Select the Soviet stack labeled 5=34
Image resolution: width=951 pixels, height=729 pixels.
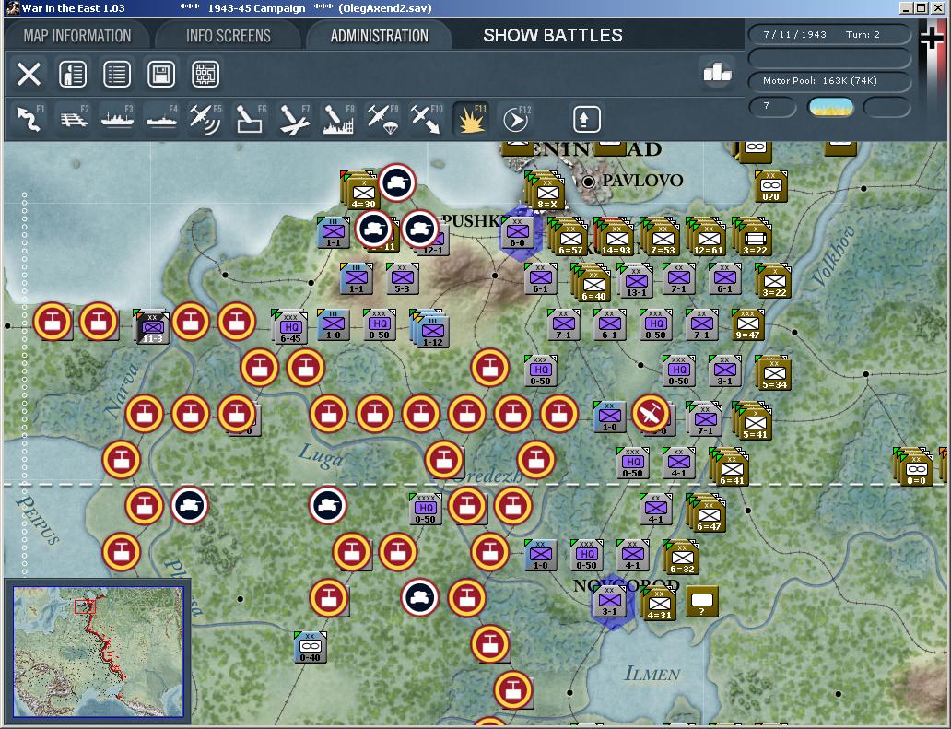[x=772, y=371]
